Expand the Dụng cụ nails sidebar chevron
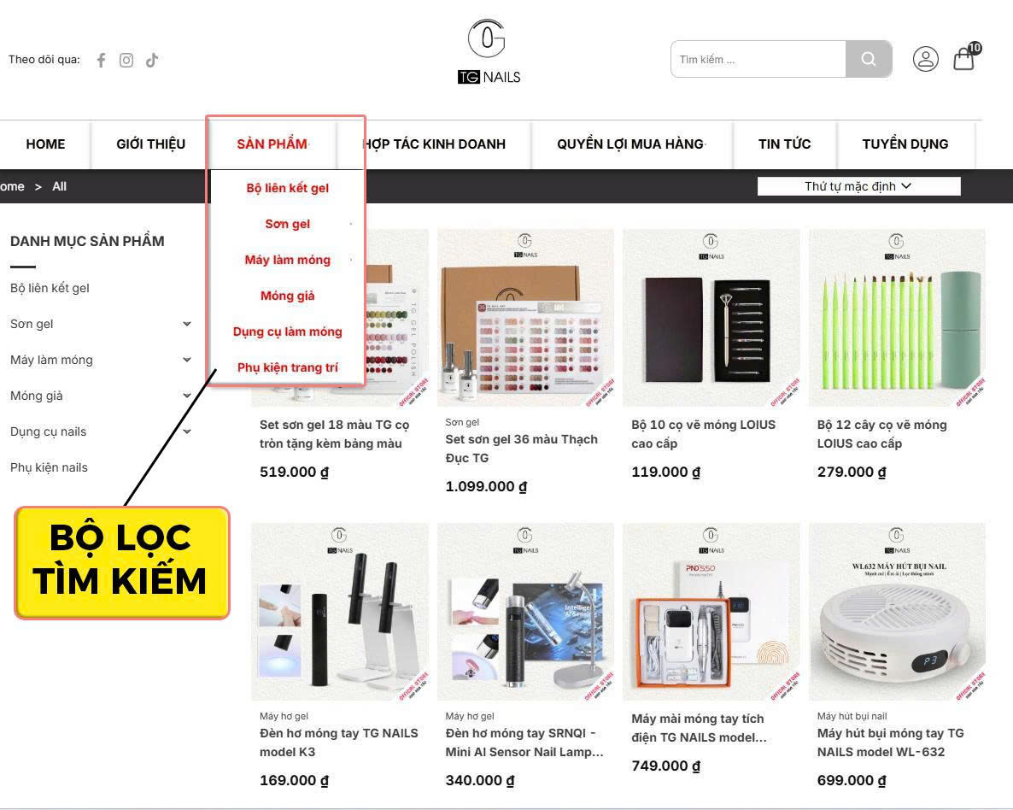1013x810 pixels. (x=187, y=431)
